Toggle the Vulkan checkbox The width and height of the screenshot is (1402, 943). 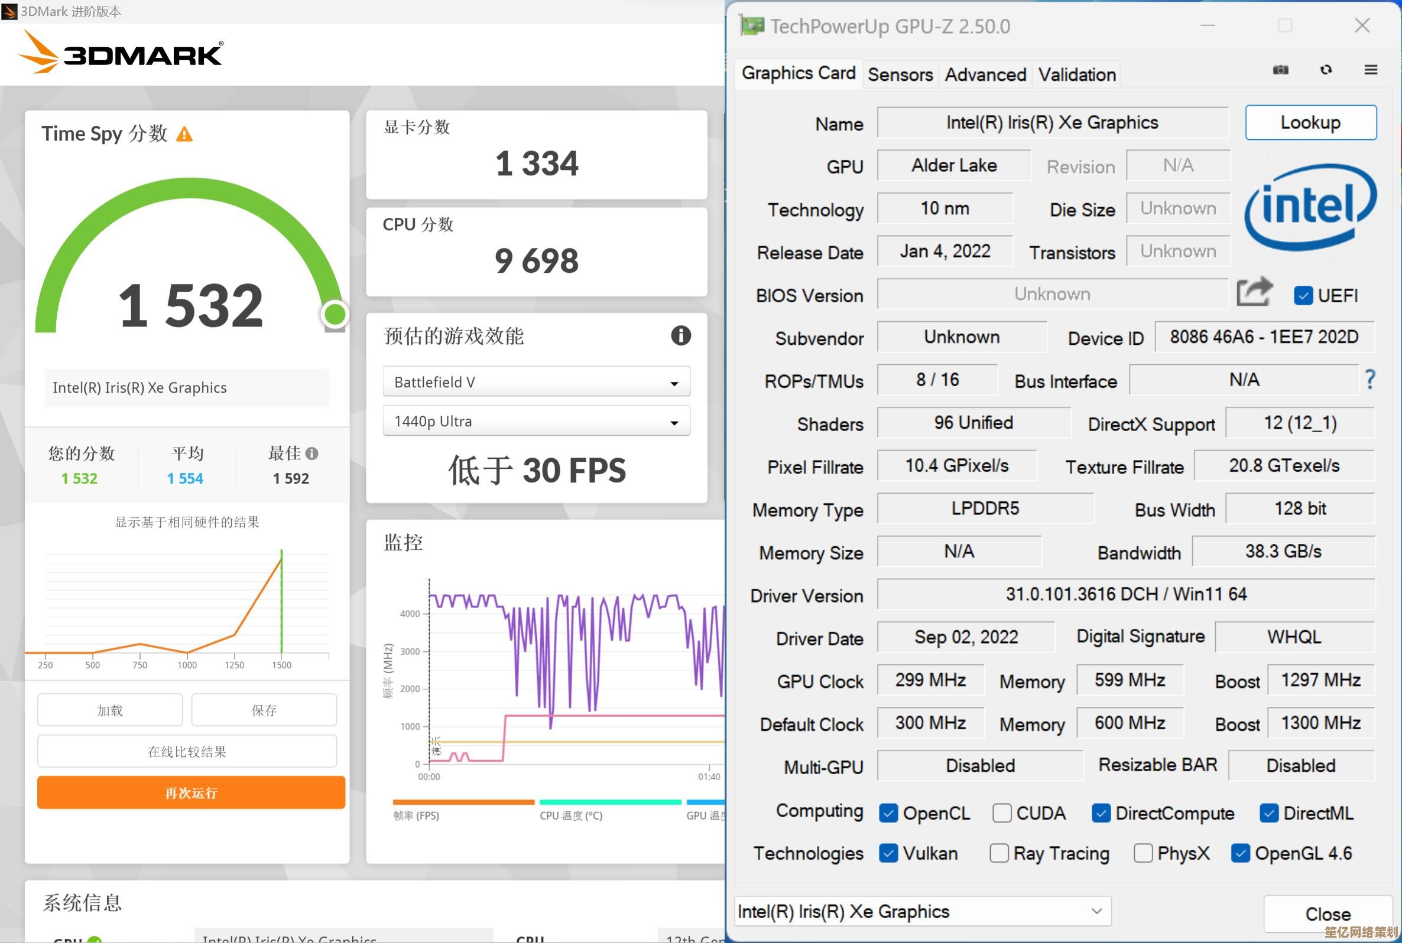point(888,853)
